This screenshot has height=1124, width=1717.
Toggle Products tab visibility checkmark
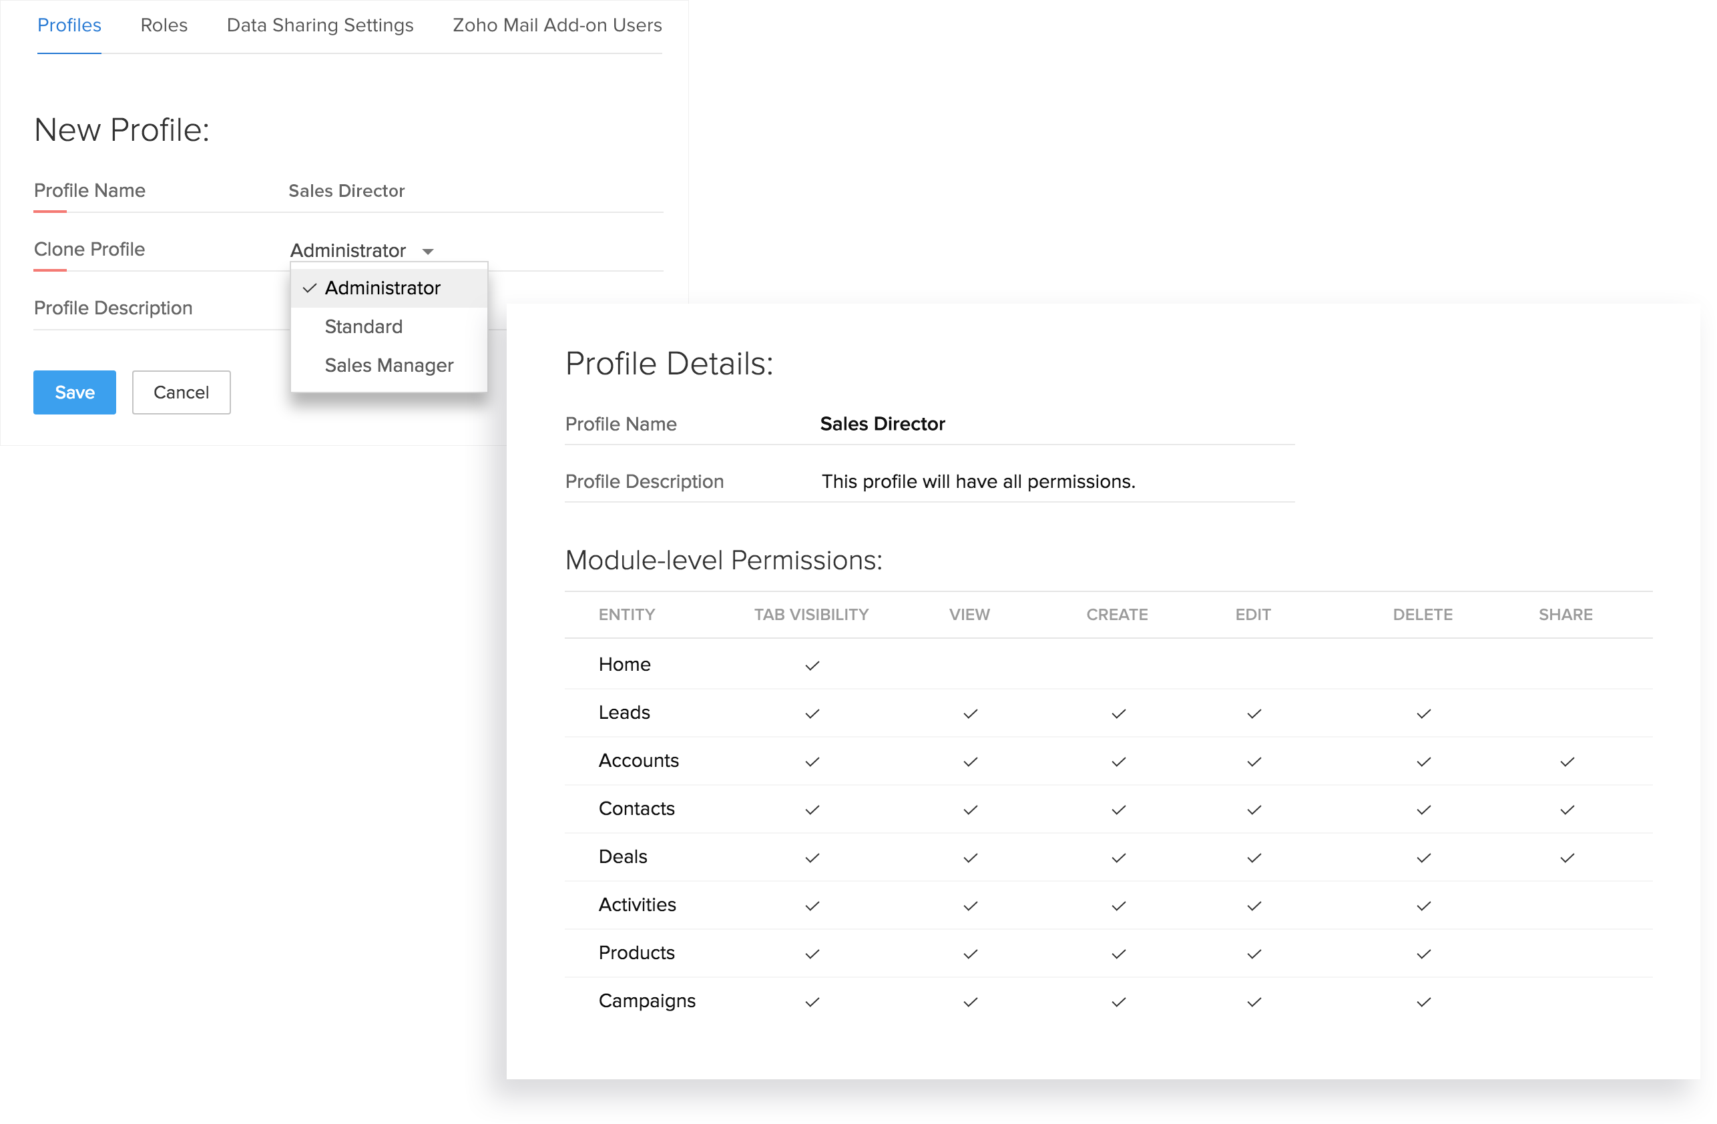click(x=812, y=954)
